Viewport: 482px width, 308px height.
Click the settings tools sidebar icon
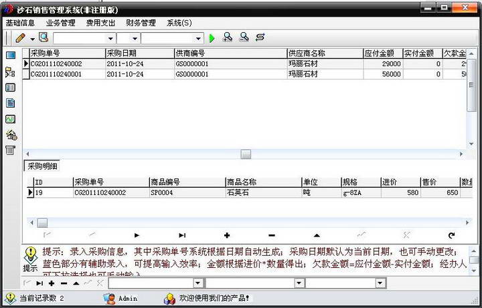point(11,135)
